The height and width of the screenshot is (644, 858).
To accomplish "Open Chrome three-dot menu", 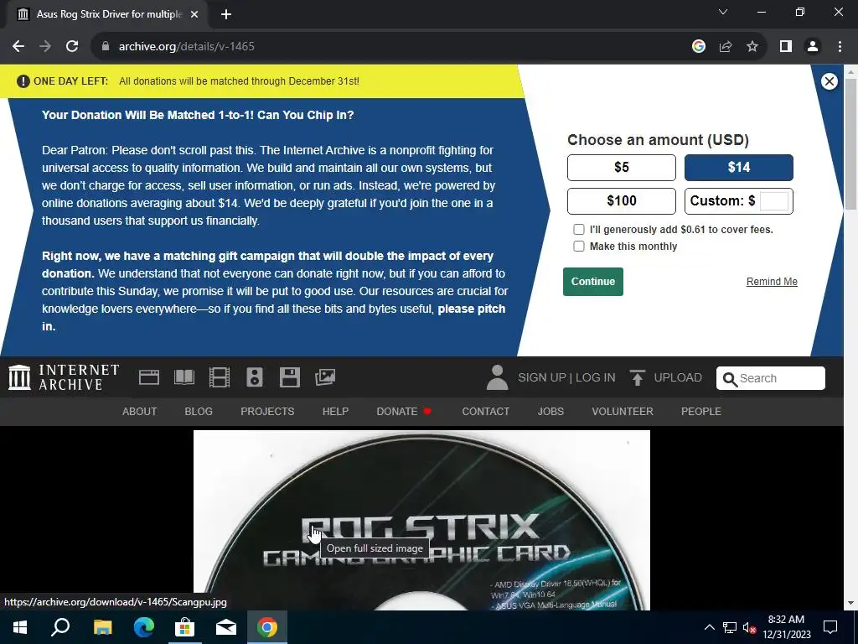I will [840, 47].
